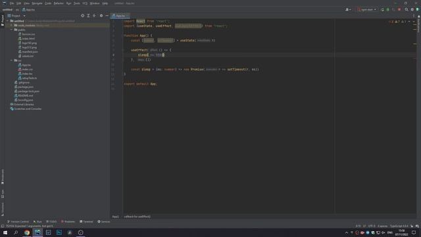Open the Tools menu

(x=77, y=3)
